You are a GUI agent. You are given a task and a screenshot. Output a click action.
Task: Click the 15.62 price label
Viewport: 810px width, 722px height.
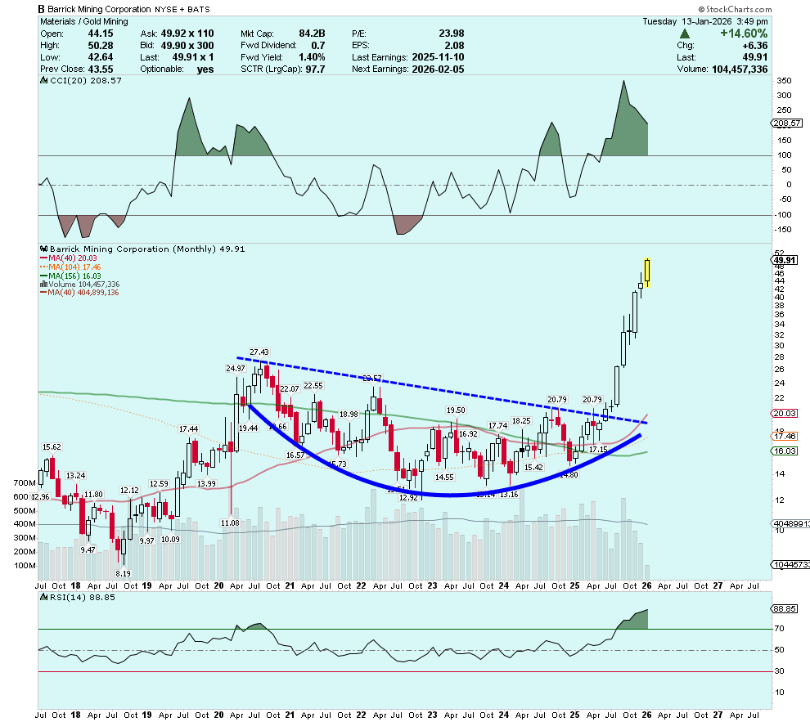52,447
